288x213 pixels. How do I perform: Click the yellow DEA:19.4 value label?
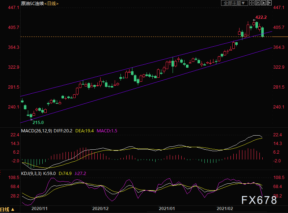(x=84, y=130)
